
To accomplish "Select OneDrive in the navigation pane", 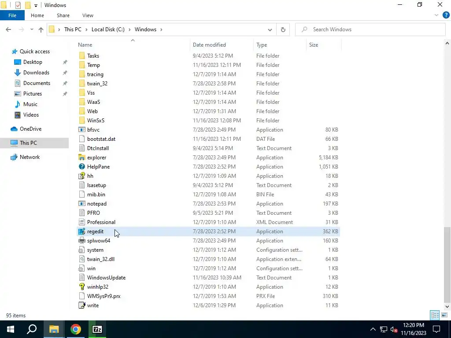I will [30, 129].
